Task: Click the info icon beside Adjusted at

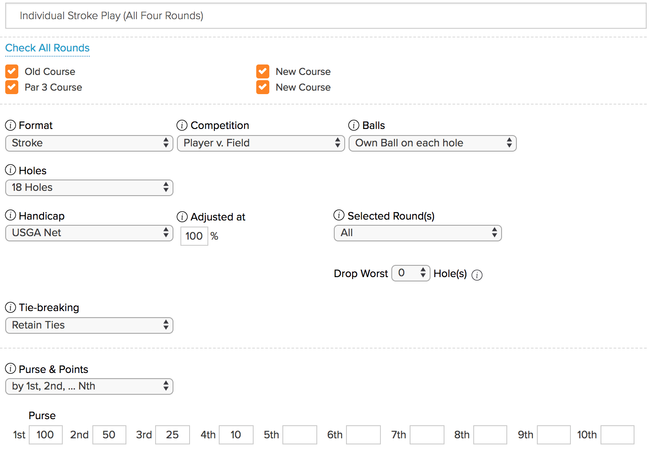Action: click(182, 217)
